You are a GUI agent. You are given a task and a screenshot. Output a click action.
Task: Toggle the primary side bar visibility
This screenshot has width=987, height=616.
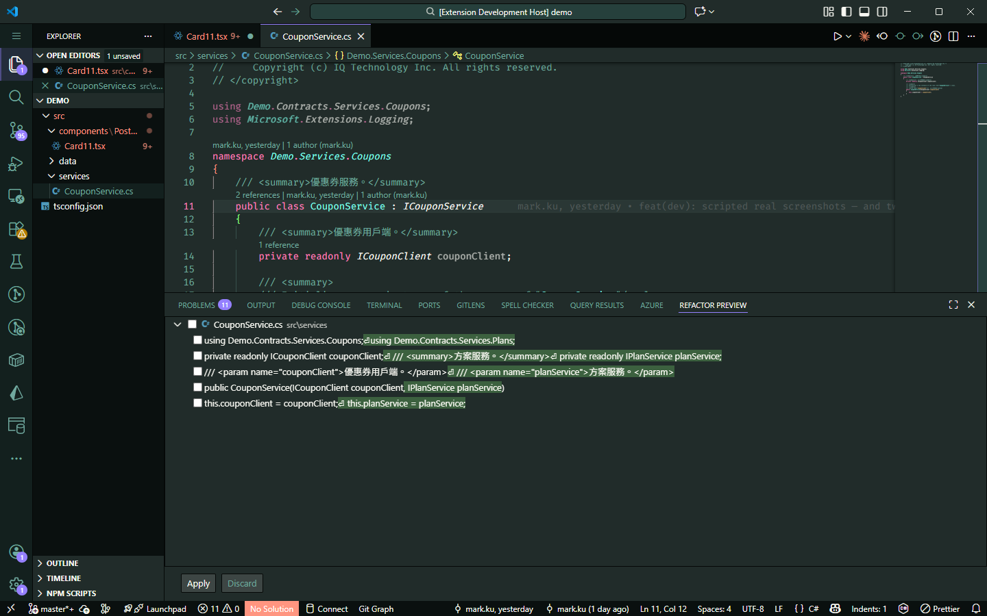tap(846, 12)
